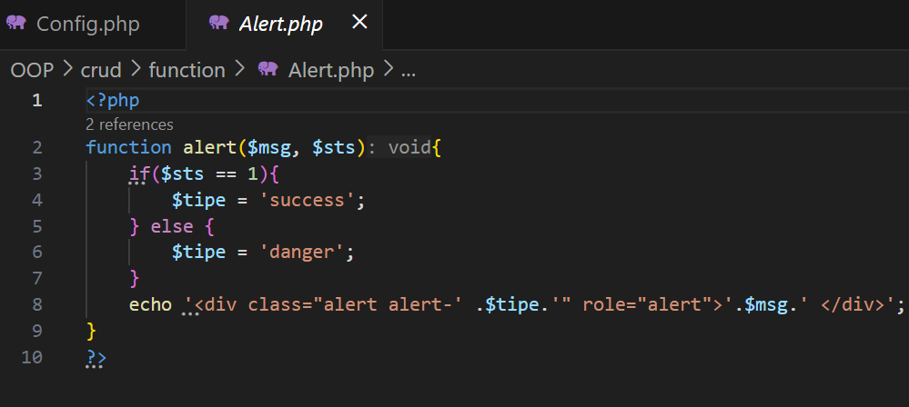Viewport: 909px width, 407px height.
Task: Close the Alert.php tab
Action: click(359, 23)
